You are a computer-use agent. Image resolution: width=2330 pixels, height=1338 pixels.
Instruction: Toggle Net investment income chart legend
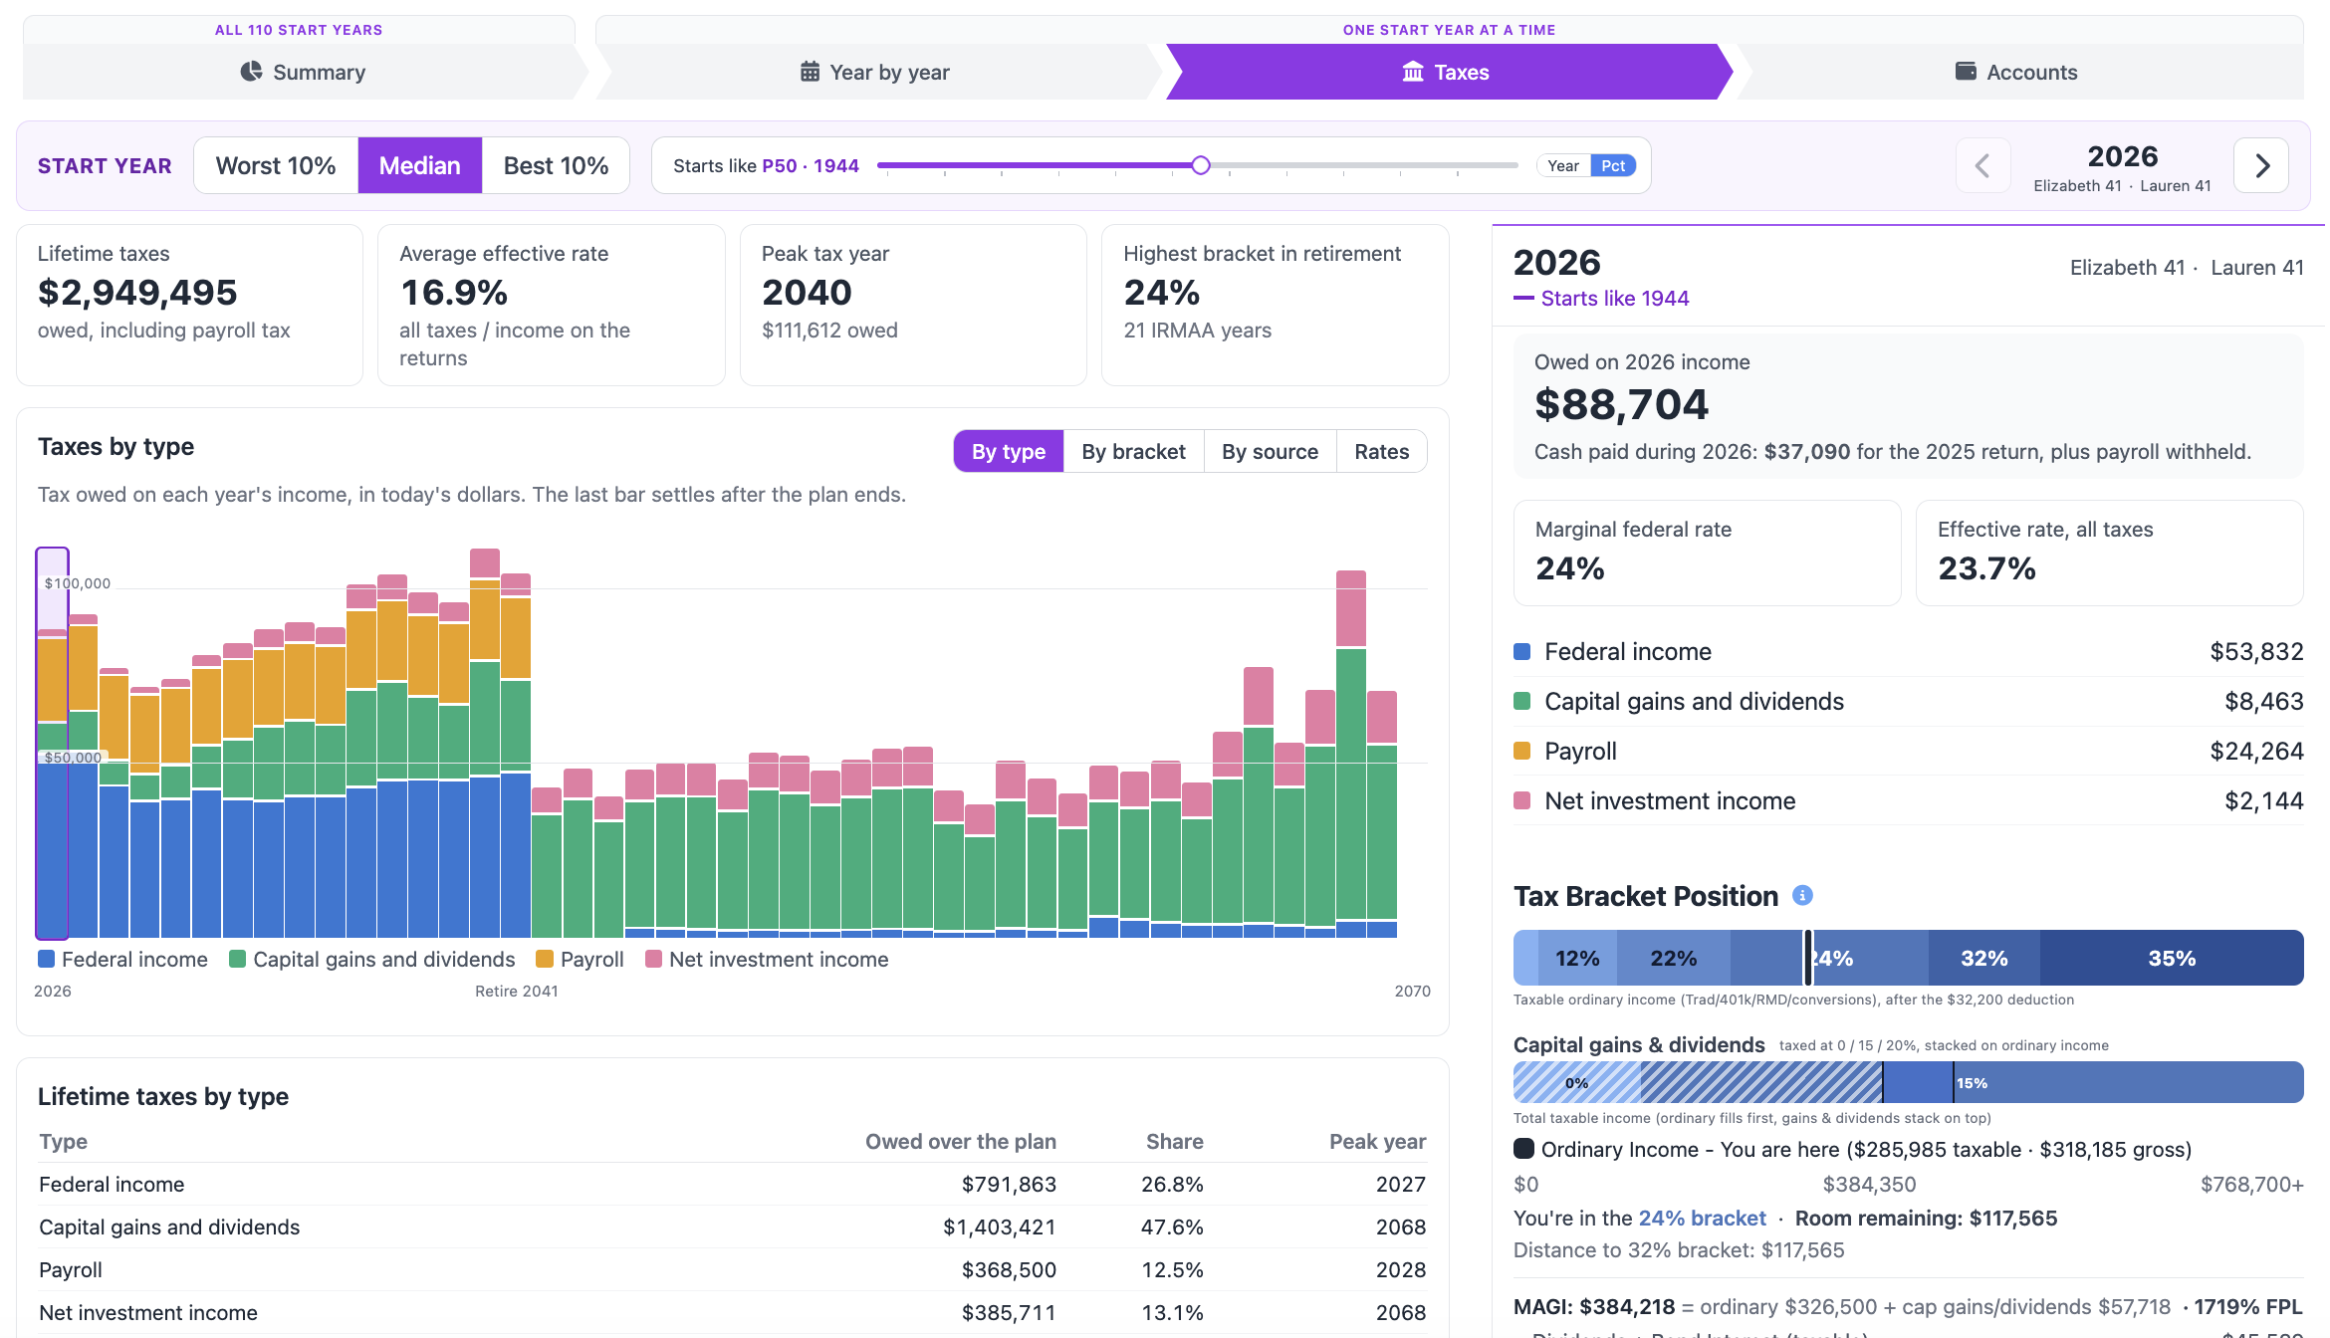[767, 960]
